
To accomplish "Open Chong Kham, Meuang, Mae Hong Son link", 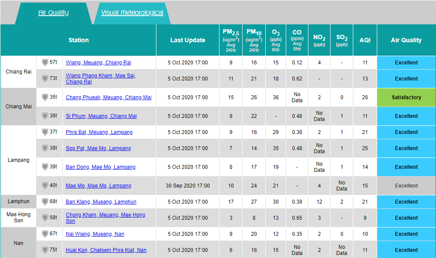I will [x=105, y=218].
